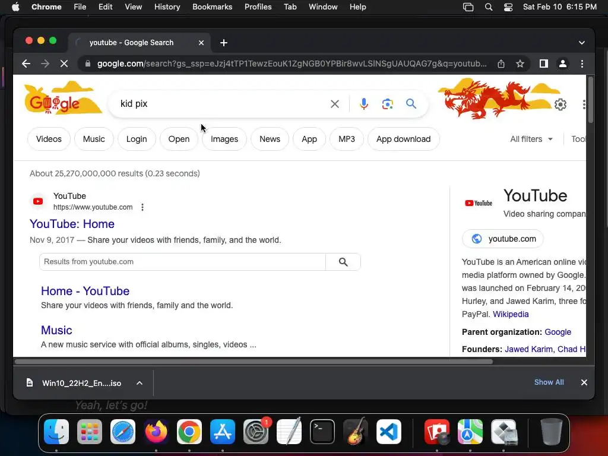
Task: Open the 'Music' sitelink
Action: point(56,330)
